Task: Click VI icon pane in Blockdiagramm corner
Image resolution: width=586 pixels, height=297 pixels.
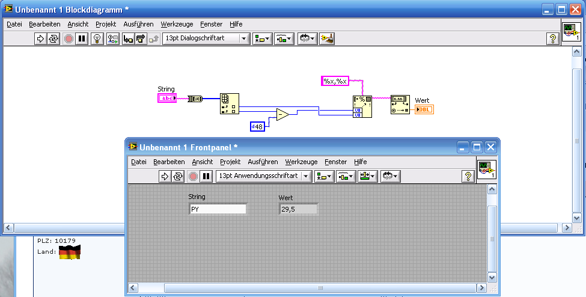Action: (x=572, y=32)
